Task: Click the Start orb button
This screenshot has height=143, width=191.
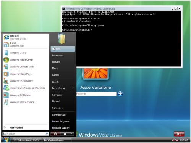Action: pyautogui.click(x=6, y=140)
